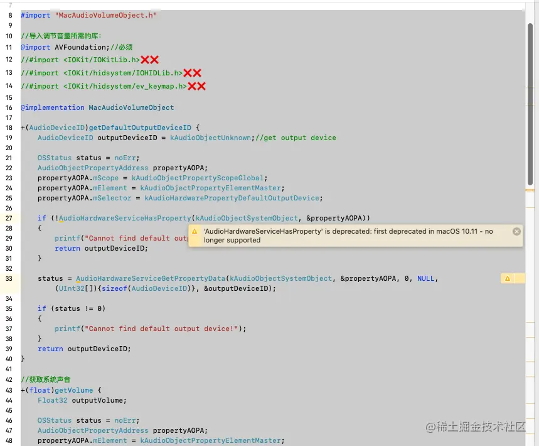The height and width of the screenshot is (446, 539).
Task: Click 'kAudioObjectUnknown' constant on line 19
Action: (x=210, y=138)
